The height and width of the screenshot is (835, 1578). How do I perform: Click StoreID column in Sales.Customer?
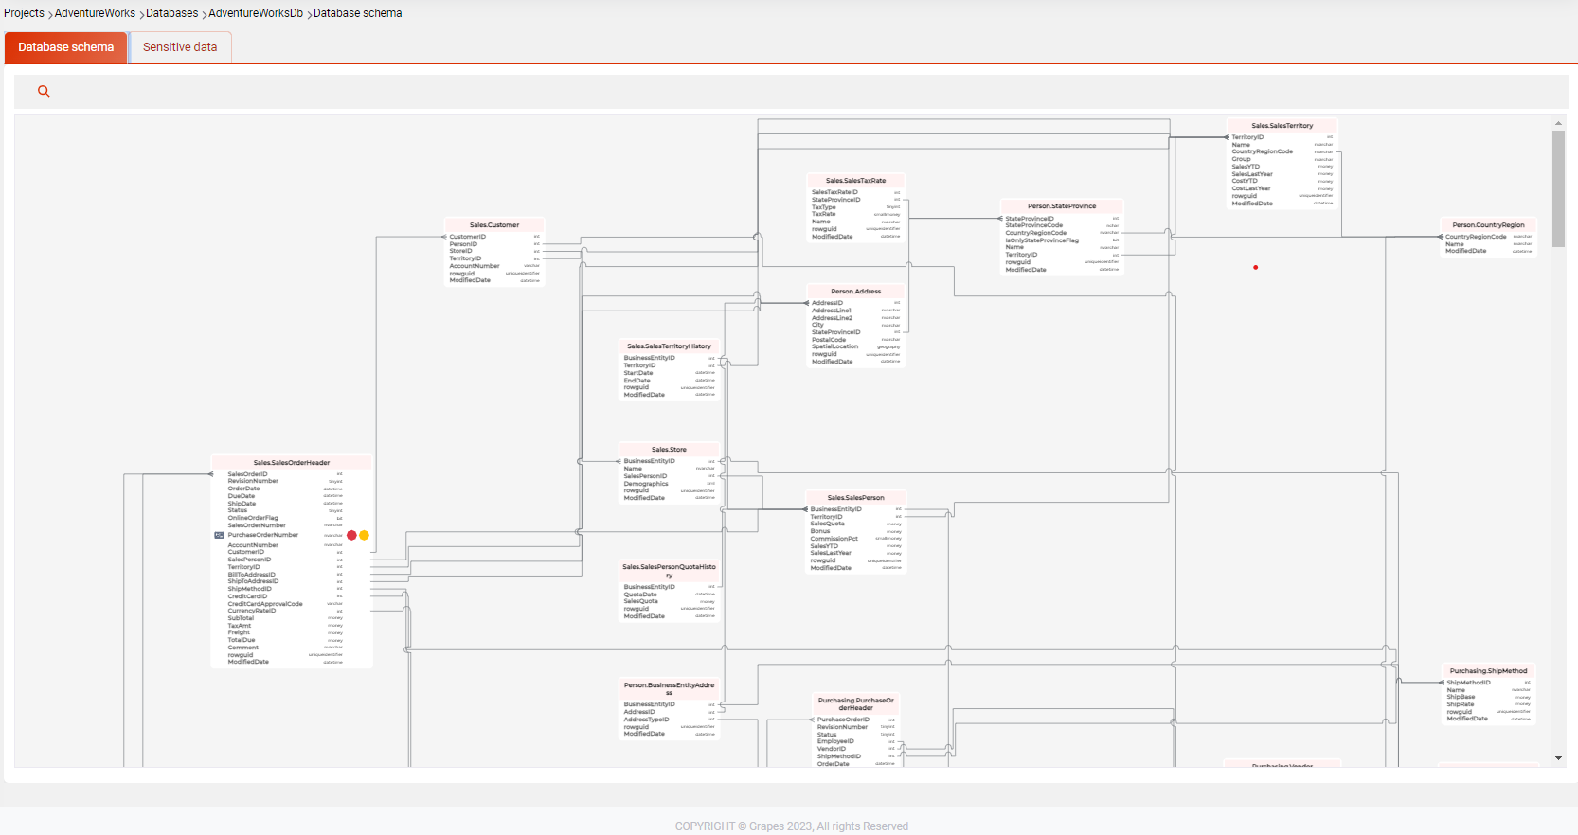pos(460,251)
